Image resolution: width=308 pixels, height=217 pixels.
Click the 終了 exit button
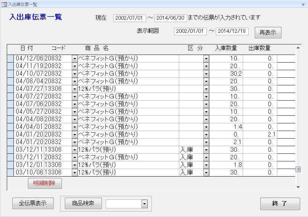click(280, 204)
